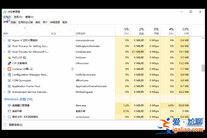Screen dimensions: 207x138
Task: Open the 查看(V) menu
Action: [x=29, y=17]
